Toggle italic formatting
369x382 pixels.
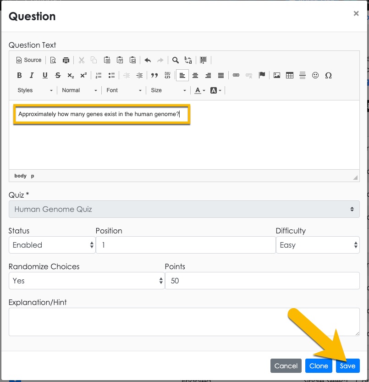32,75
